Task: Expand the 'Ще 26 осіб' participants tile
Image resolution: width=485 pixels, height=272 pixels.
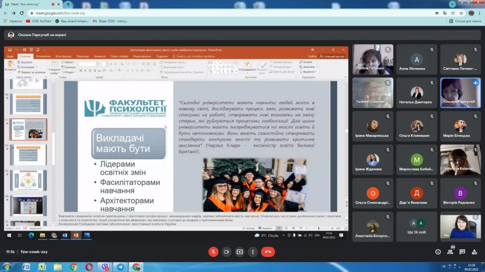Action: point(417,227)
